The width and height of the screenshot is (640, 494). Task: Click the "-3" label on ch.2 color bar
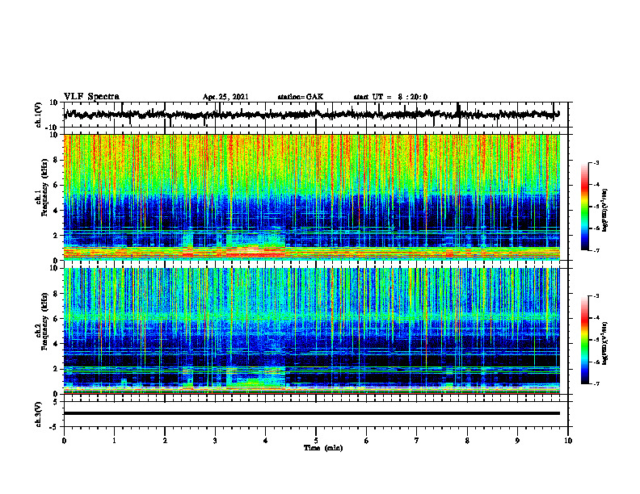596,296
